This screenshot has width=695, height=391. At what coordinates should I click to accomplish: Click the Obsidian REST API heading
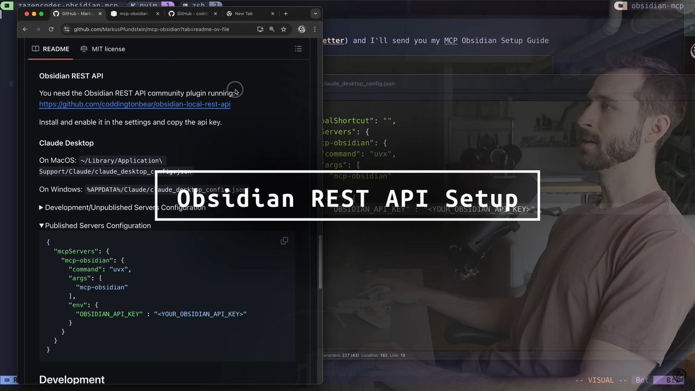(x=71, y=76)
